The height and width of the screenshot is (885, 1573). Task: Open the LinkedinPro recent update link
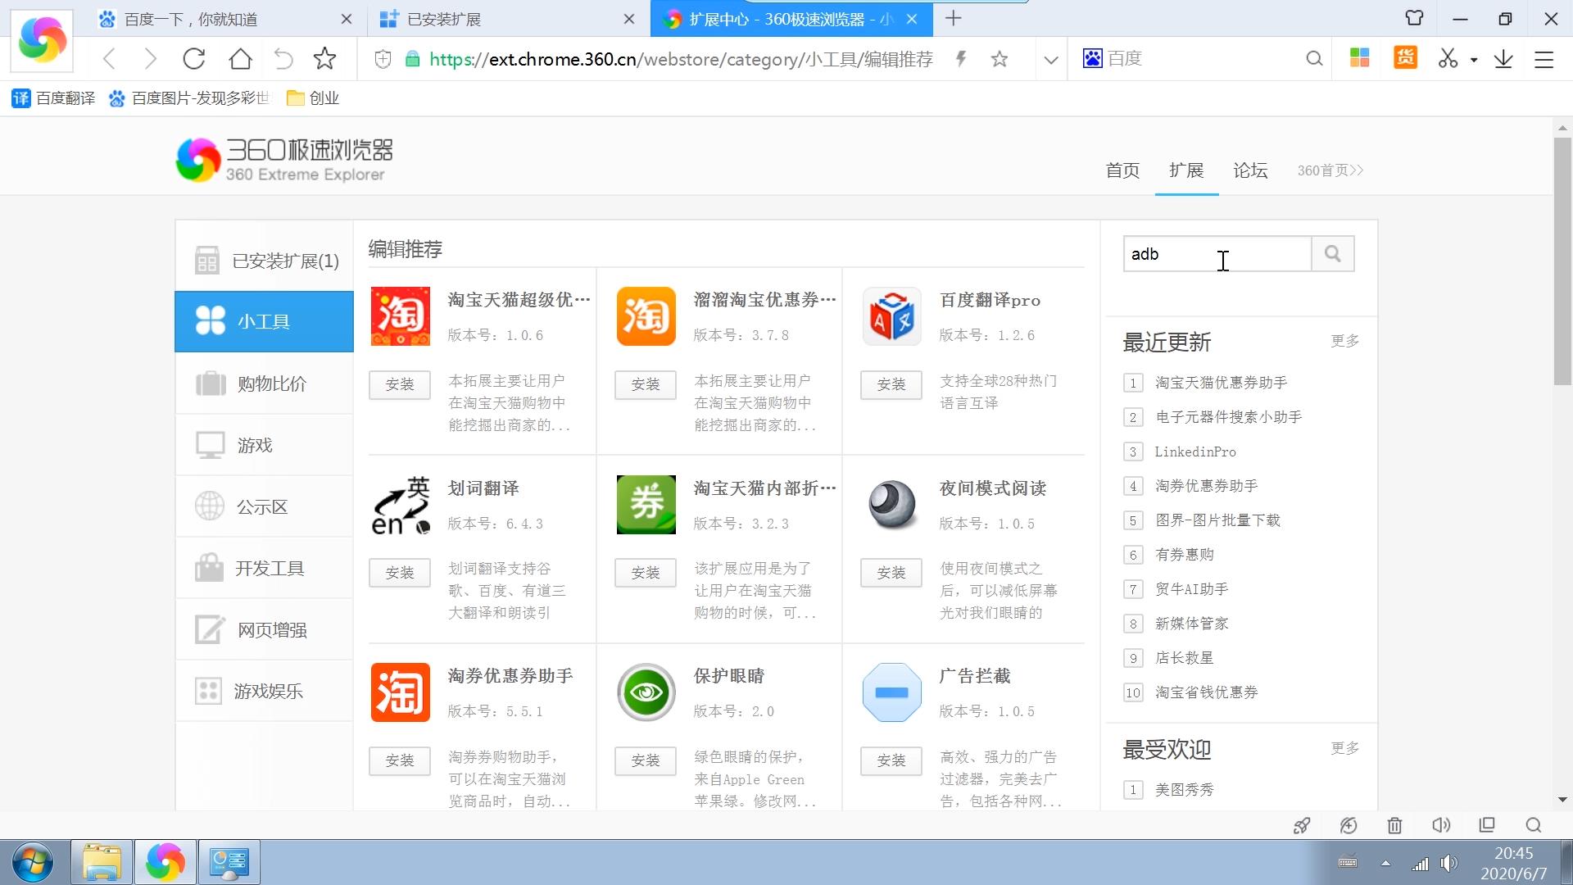(1195, 452)
